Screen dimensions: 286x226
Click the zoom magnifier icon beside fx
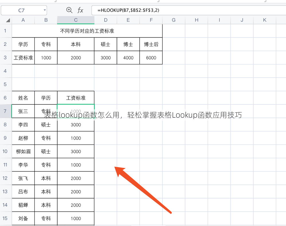click(69, 10)
